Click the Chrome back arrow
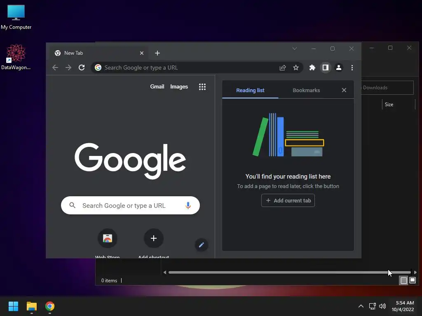Viewport: 422px width, 316px height. click(x=55, y=67)
